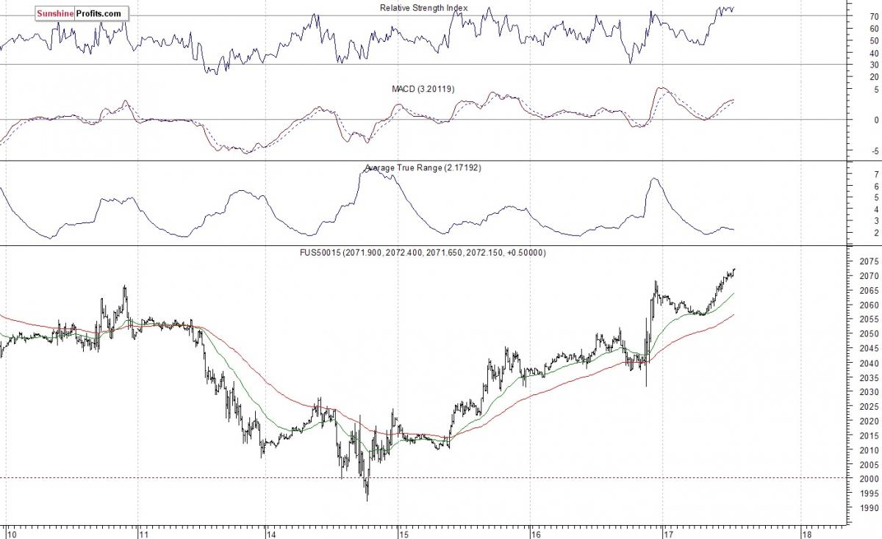Click the 0 level on MACD scale
Viewport: 882px width, 539px height.
pyautogui.click(x=875, y=120)
